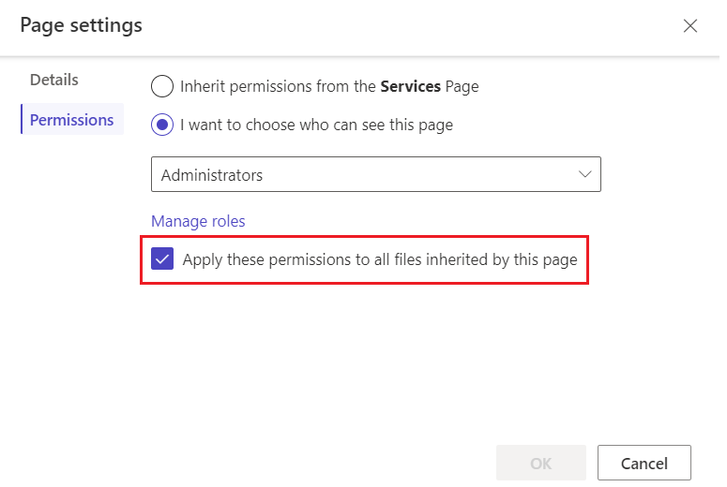Click the blue selection bar beside Permissions

[x=22, y=120]
